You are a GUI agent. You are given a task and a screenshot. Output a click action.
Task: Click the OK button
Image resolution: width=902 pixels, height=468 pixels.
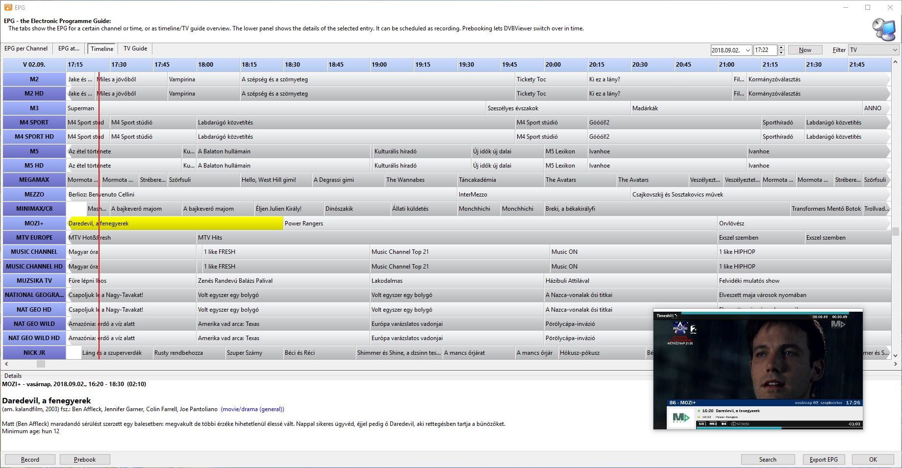(873, 460)
